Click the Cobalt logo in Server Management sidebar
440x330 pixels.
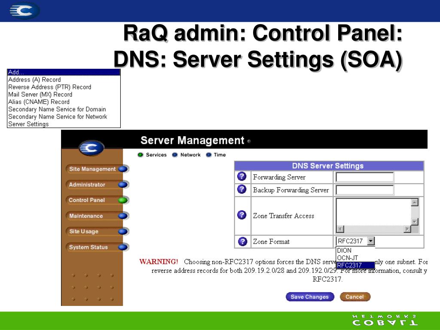(92, 148)
